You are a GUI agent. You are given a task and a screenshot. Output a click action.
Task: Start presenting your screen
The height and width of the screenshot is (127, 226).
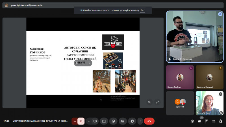[104, 121]
